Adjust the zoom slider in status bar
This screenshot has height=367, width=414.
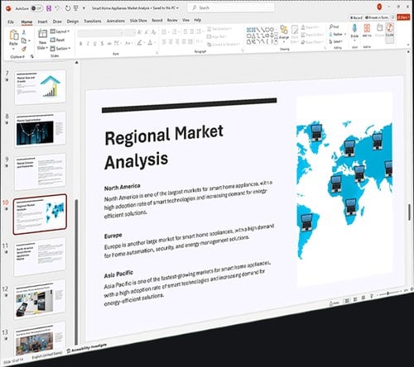pos(390,293)
